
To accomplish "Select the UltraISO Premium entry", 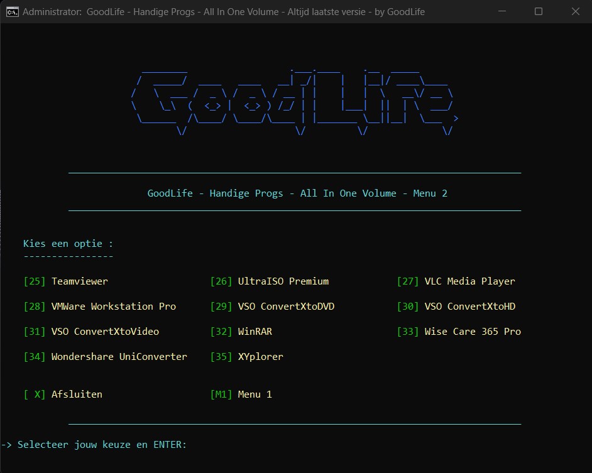I will pyautogui.click(x=283, y=281).
